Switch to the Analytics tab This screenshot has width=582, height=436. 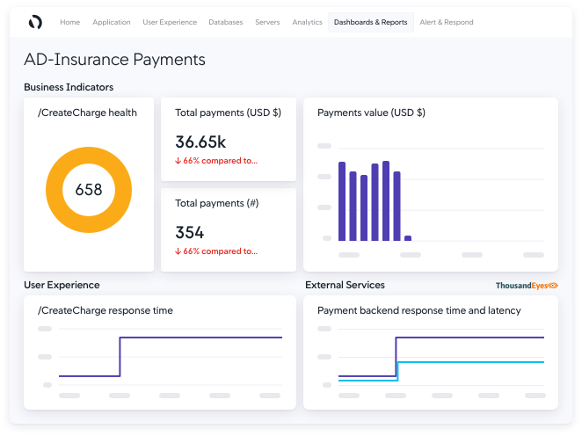pyautogui.click(x=307, y=22)
